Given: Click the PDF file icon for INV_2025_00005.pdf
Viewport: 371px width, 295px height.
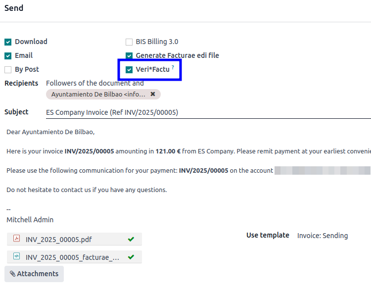Looking at the screenshot, I should click(x=16, y=240).
